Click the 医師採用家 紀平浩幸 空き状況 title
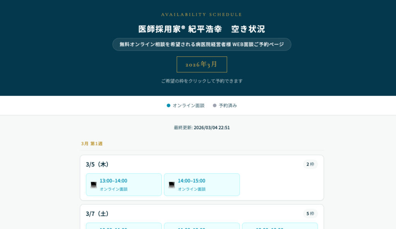Image resolution: width=396 pixels, height=229 pixels. (201, 29)
